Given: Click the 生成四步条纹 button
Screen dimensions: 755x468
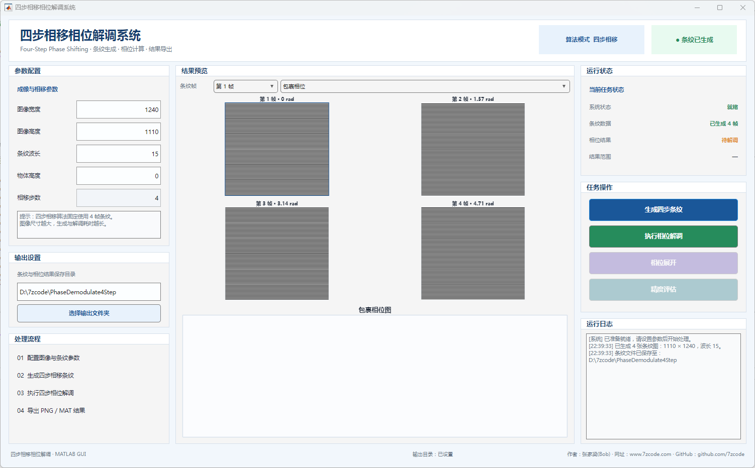Looking at the screenshot, I should (664, 210).
